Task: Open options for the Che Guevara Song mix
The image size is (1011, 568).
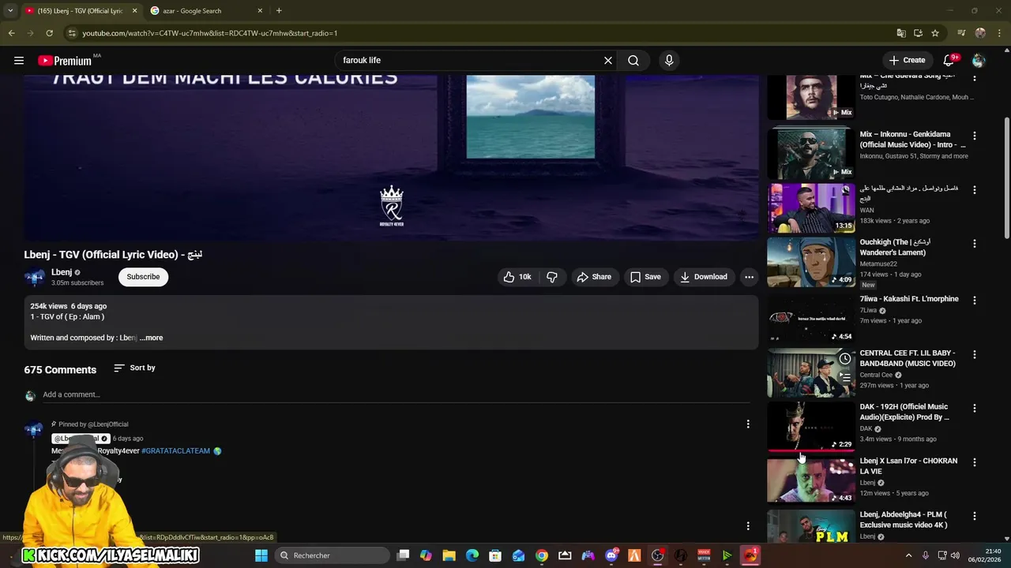Action: coord(974,79)
